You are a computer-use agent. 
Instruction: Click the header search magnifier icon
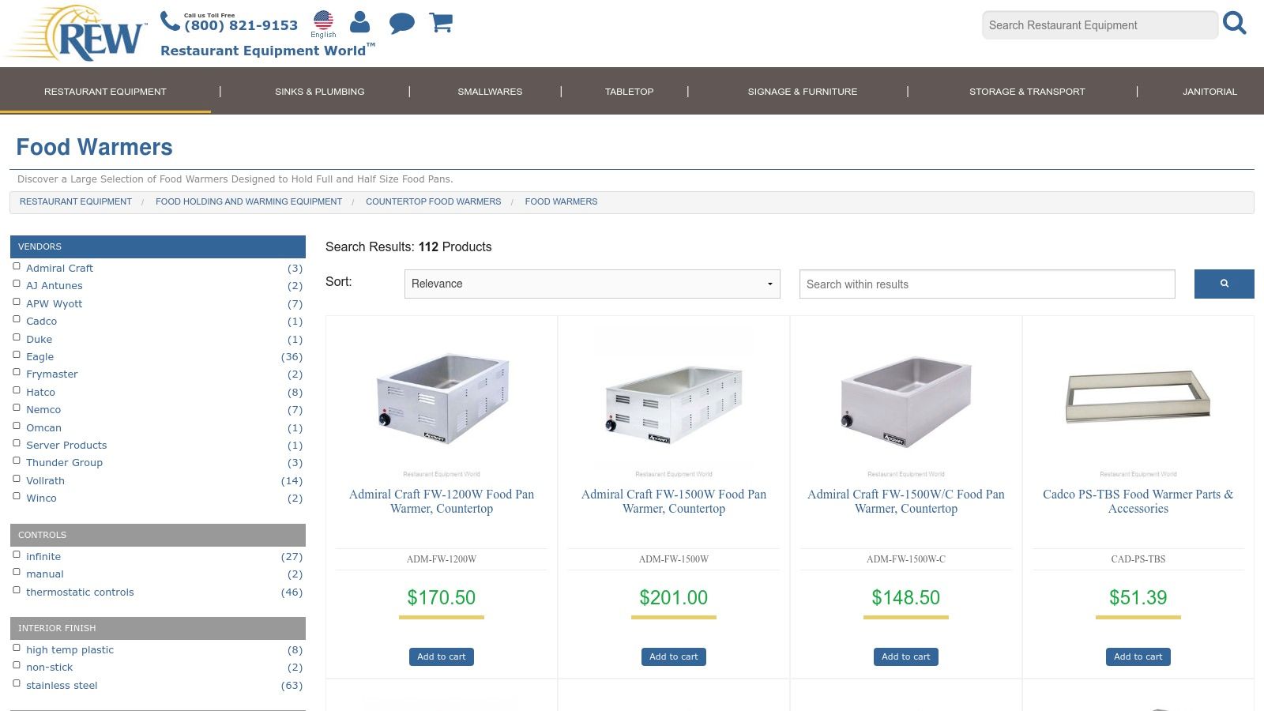(1235, 24)
